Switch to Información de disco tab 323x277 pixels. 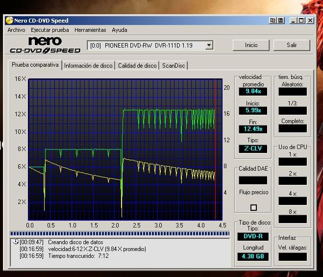tap(88, 66)
